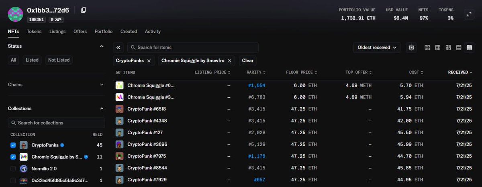The width and height of the screenshot is (482, 187).
Task: Switch to compact grid view
Action: [x=438, y=48]
